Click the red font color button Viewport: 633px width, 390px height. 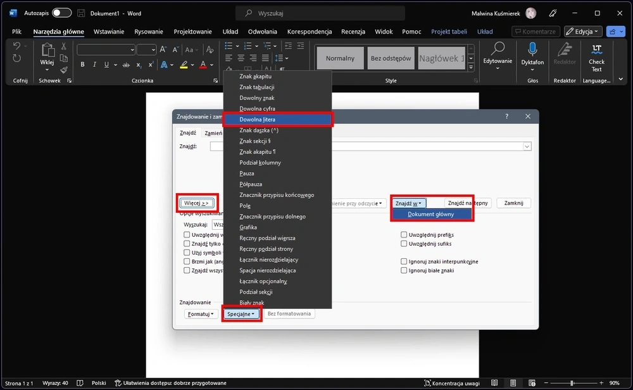tap(203, 65)
